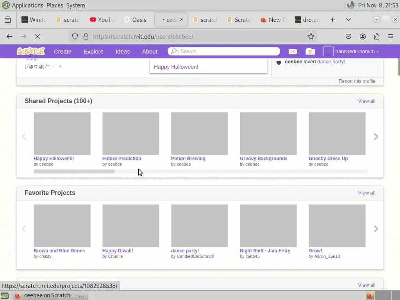400x300 pixels.
Task: Open Ghostly Dress Up project thumbnail
Action: tap(337, 134)
